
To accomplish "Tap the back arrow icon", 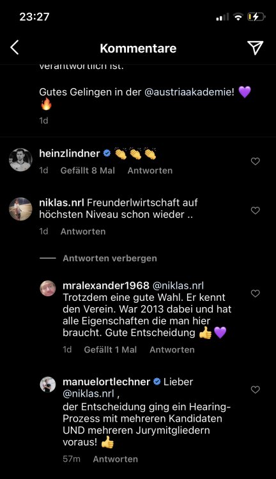I will click(14, 48).
